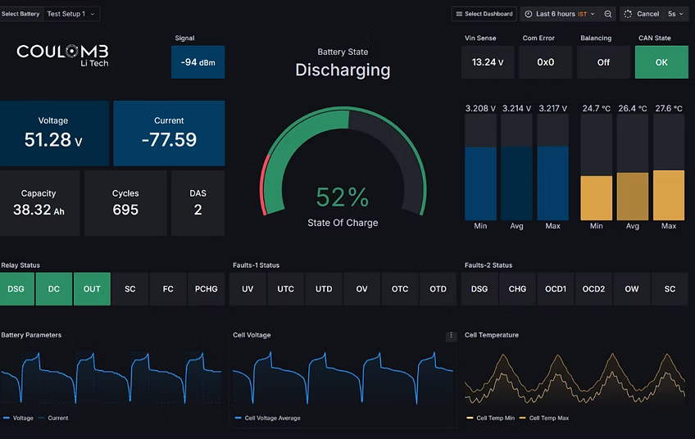This screenshot has height=439, width=695.
Task: Click the Battery Parameters panel title
Action: [31, 335]
